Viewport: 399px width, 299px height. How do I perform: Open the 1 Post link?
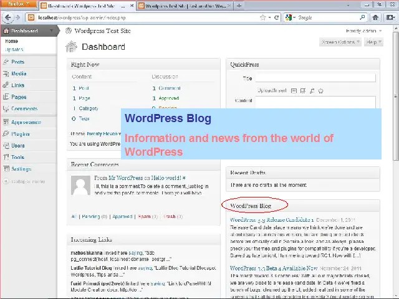(x=81, y=88)
